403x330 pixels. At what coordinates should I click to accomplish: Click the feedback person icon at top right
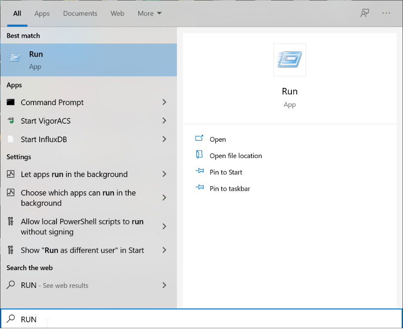(x=364, y=13)
